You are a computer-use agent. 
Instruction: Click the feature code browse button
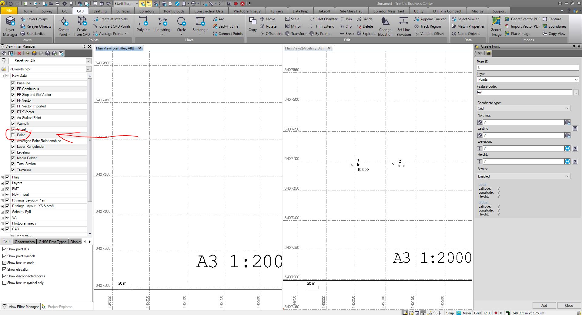576,93
